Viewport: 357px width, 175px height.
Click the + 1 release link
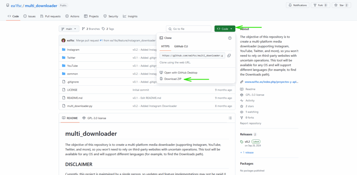(247, 152)
